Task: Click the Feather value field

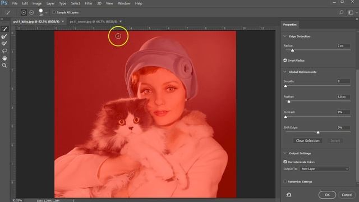Action: 343,97
